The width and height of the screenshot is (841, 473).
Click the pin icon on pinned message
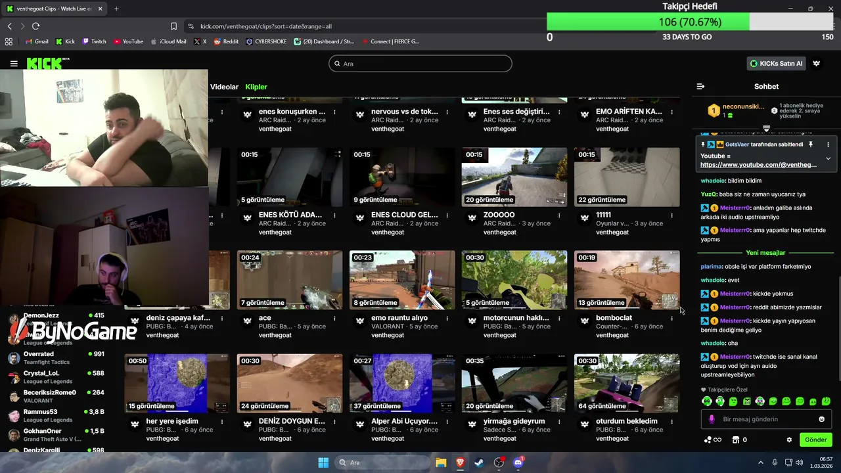(811, 145)
